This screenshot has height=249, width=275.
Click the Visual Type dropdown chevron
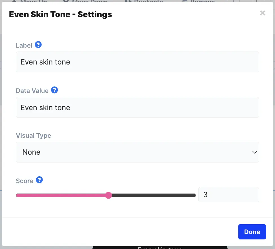[x=254, y=152]
